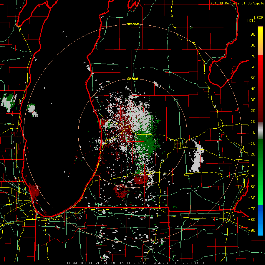Click the bright green -60 kt color bar segment

260,198
